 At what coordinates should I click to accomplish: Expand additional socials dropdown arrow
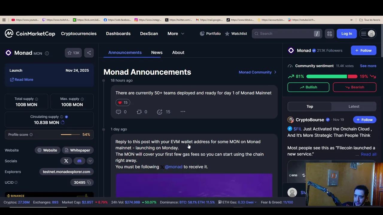coord(90,161)
